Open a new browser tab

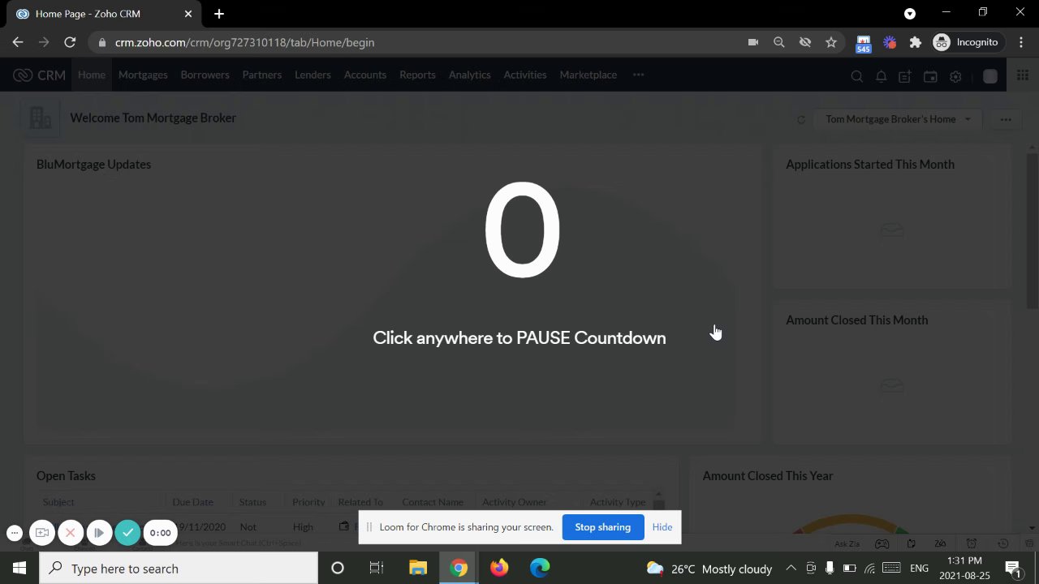(x=219, y=14)
